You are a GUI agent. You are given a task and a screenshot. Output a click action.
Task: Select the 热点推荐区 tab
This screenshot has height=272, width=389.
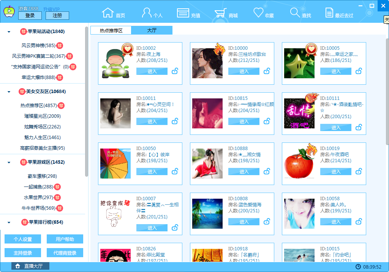pyautogui.click(x=111, y=30)
